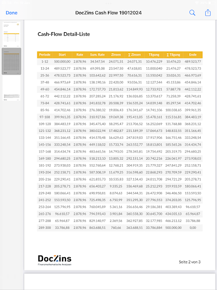217x290 pixels.
Task: Click period cell 229-240
Action: coord(45,193)
